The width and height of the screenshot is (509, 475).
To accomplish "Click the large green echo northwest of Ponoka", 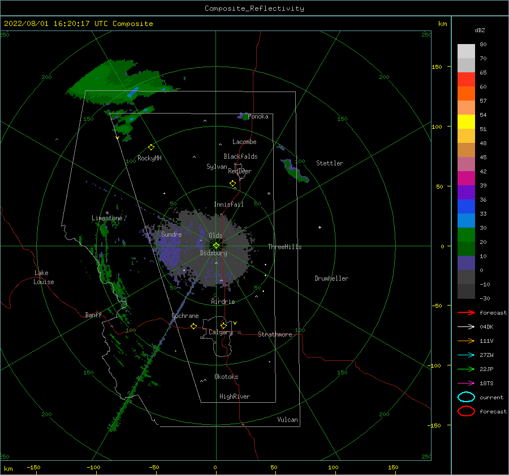I will click(x=119, y=84).
